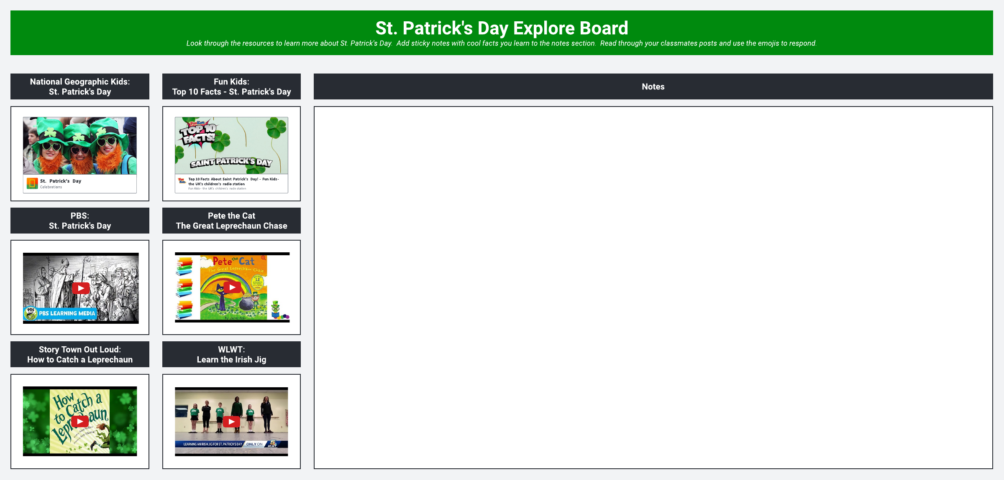Open the Top 10 Facts shamrock thumbnail
This screenshot has height=480, width=1004.
pyautogui.click(x=231, y=145)
